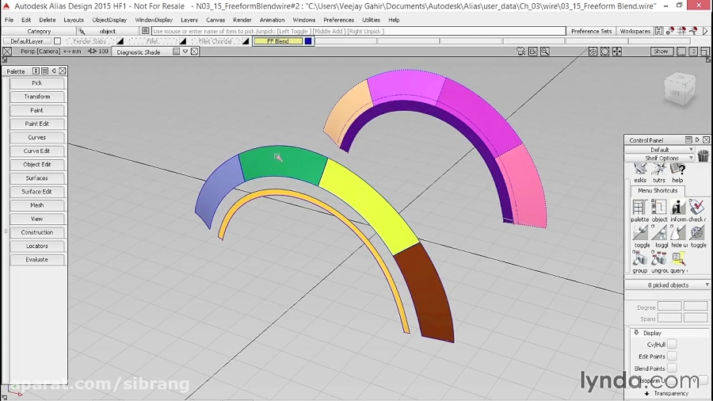Toggle the Edit Points checkbox
Screen dimensions: 713x401
pos(672,357)
